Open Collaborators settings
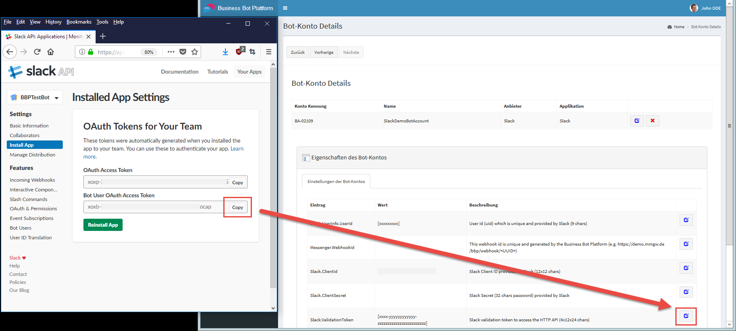The image size is (736, 331). (x=24, y=135)
